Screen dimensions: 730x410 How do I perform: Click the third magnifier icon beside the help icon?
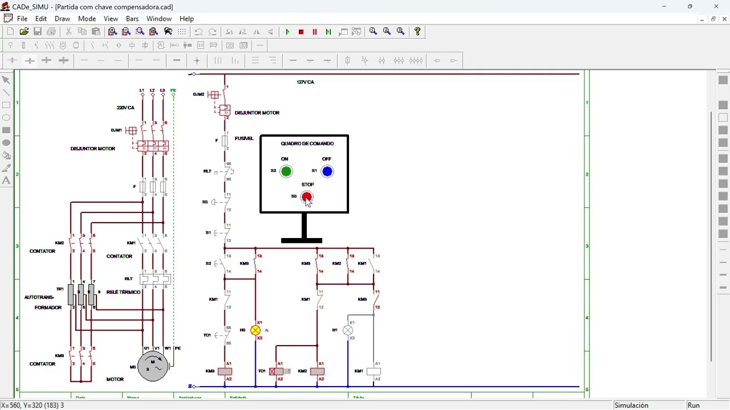(x=401, y=32)
